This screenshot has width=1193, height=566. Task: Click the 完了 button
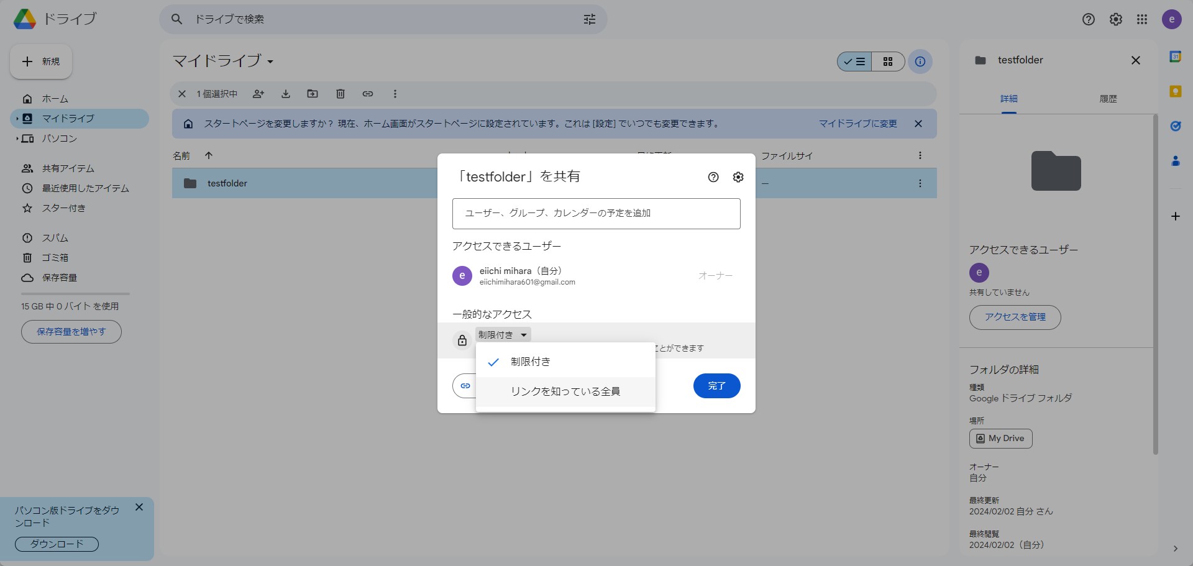click(716, 386)
